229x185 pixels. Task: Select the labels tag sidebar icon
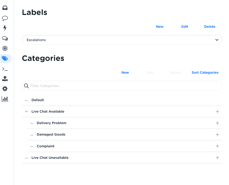pyautogui.click(x=5, y=58)
